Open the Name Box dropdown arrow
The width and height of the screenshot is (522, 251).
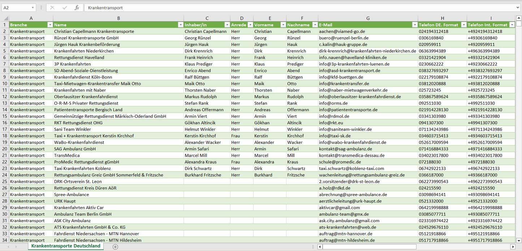(x=33, y=8)
